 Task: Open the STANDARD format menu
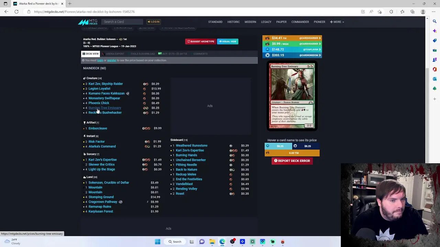[x=215, y=22]
